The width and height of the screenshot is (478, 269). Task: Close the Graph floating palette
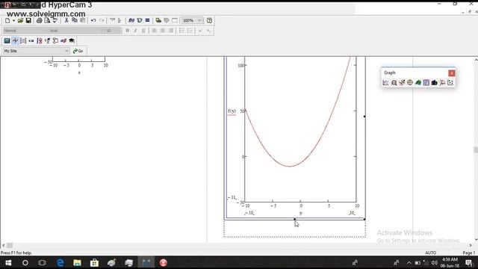coord(451,73)
